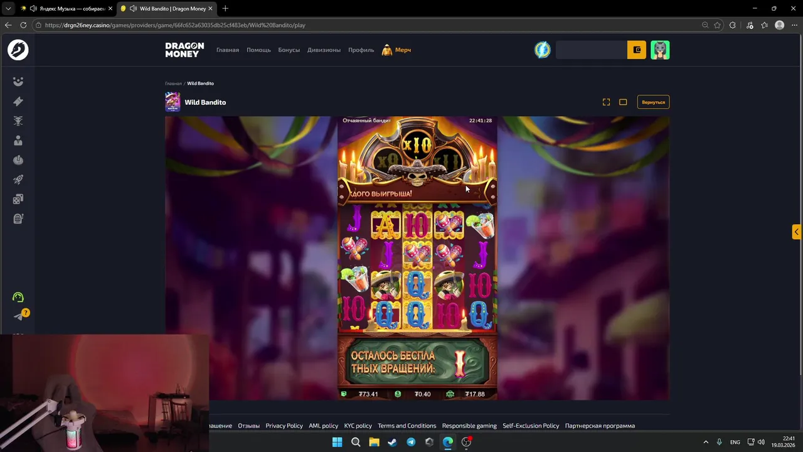Open the Профиль menu item

(x=361, y=50)
